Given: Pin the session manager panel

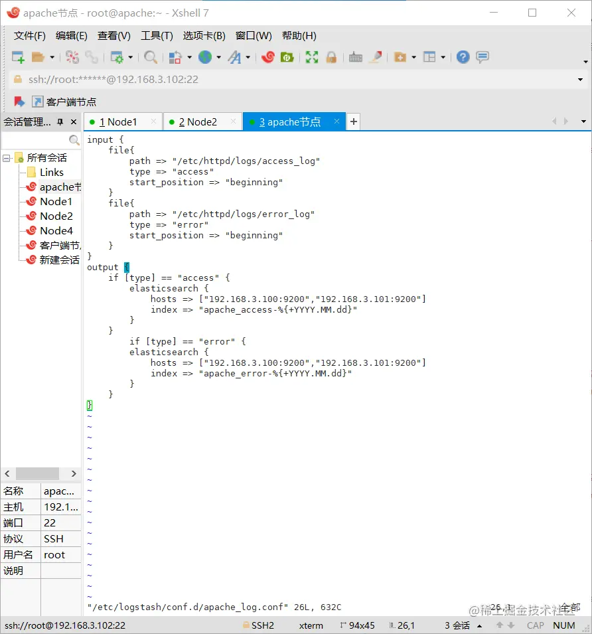Looking at the screenshot, I should [60, 121].
